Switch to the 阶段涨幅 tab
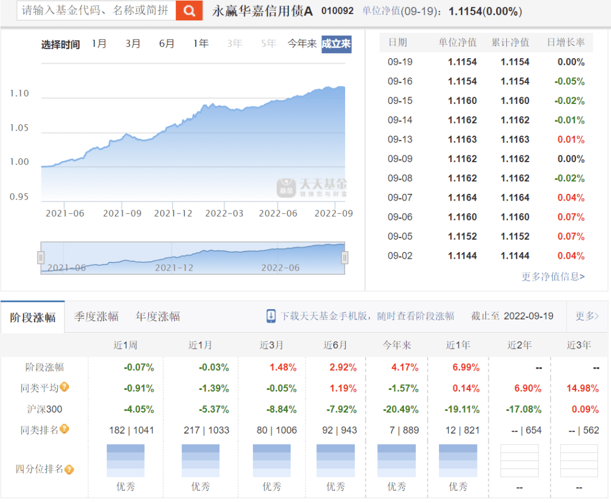Viewport: 611px width, 503px height. point(33,317)
